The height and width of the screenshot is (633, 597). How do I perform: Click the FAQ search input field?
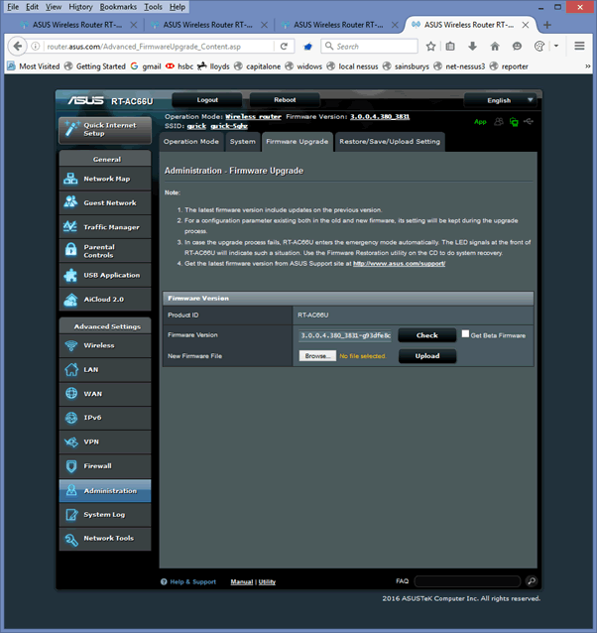pos(467,580)
